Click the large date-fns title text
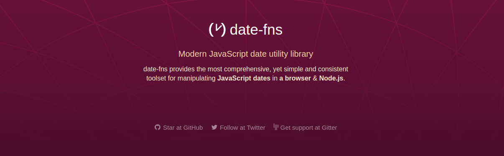This screenshot has width=504, height=156. click(x=256, y=30)
